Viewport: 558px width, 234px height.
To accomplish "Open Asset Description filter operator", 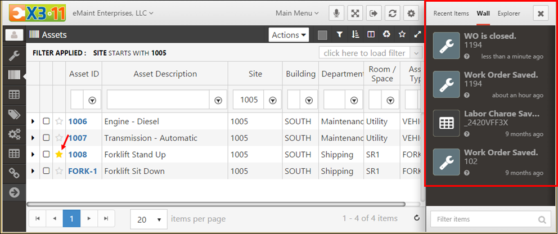I will click(218, 101).
